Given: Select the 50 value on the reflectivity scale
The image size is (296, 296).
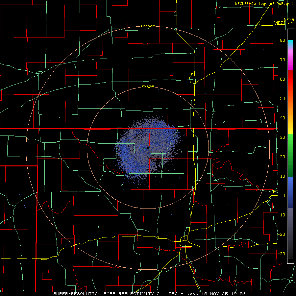Looking at the screenshot, I should pos(283,99).
